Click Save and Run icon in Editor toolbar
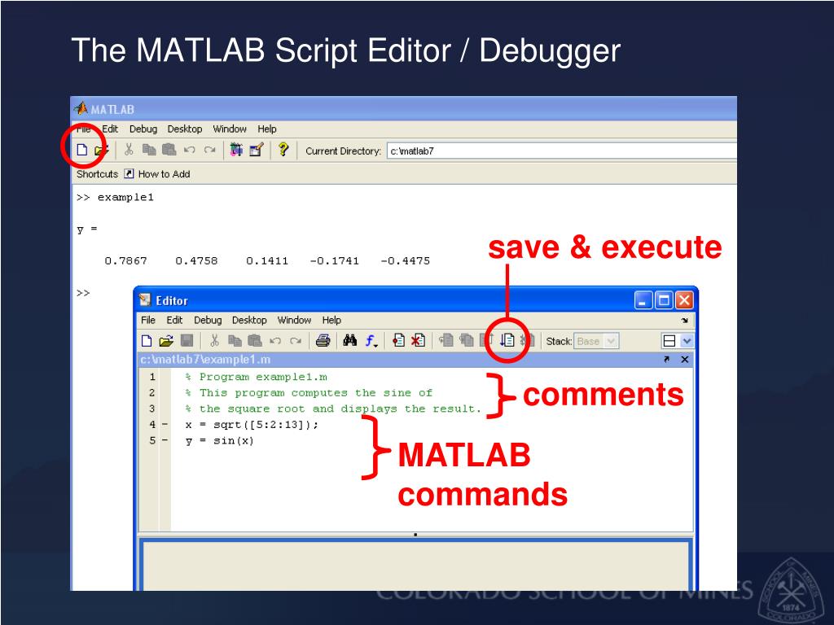 coord(507,341)
